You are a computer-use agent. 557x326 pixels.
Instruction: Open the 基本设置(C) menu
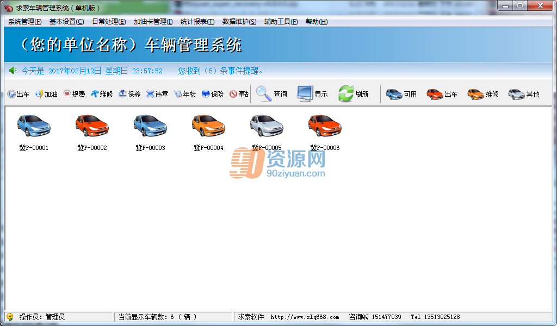pyautogui.click(x=67, y=22)
